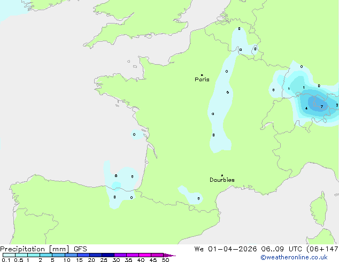
Task: Click the 'Precipitation [mm]' title text
Action: click(35, 249)
